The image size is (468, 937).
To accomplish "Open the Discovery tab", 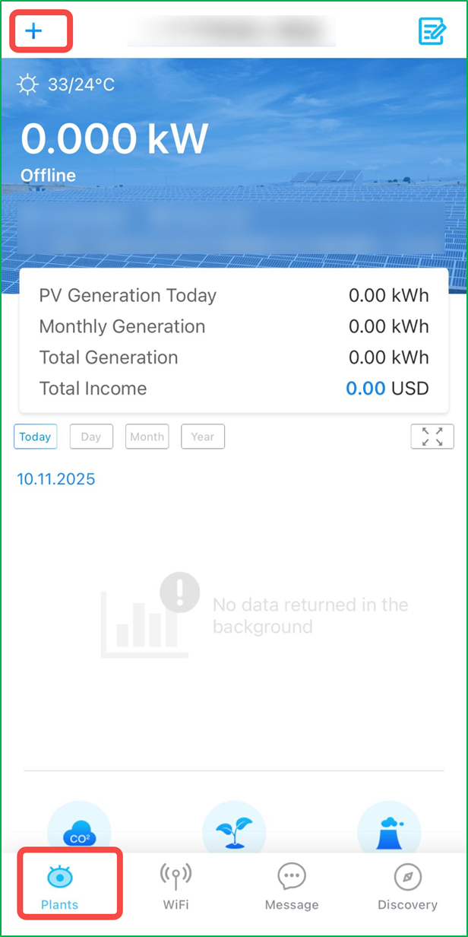I will point(407,886).
